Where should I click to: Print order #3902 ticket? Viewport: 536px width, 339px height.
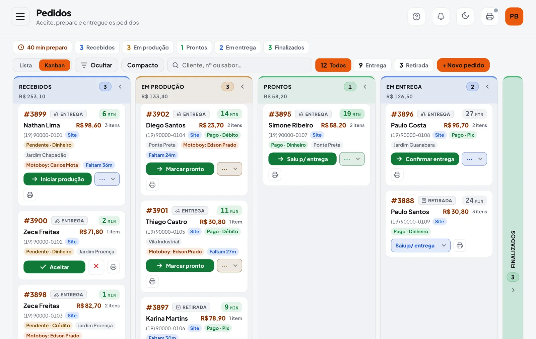152,185
